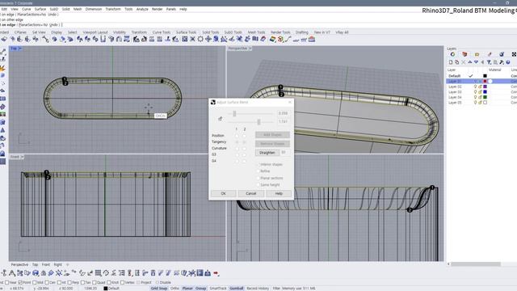Image resolution: width=517 pixels, height=291 pixels.
Task: Select the yellow folder panel tab icon
Action: click(477, 54)
